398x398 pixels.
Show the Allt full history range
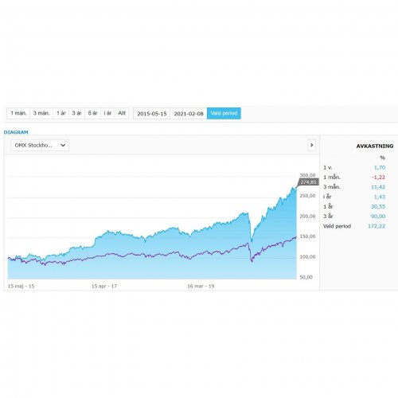coord(122,113)
